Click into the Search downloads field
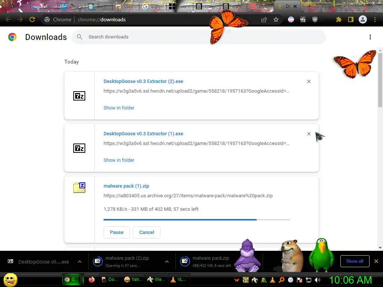 pyautogui.click(x=199, y=37)
